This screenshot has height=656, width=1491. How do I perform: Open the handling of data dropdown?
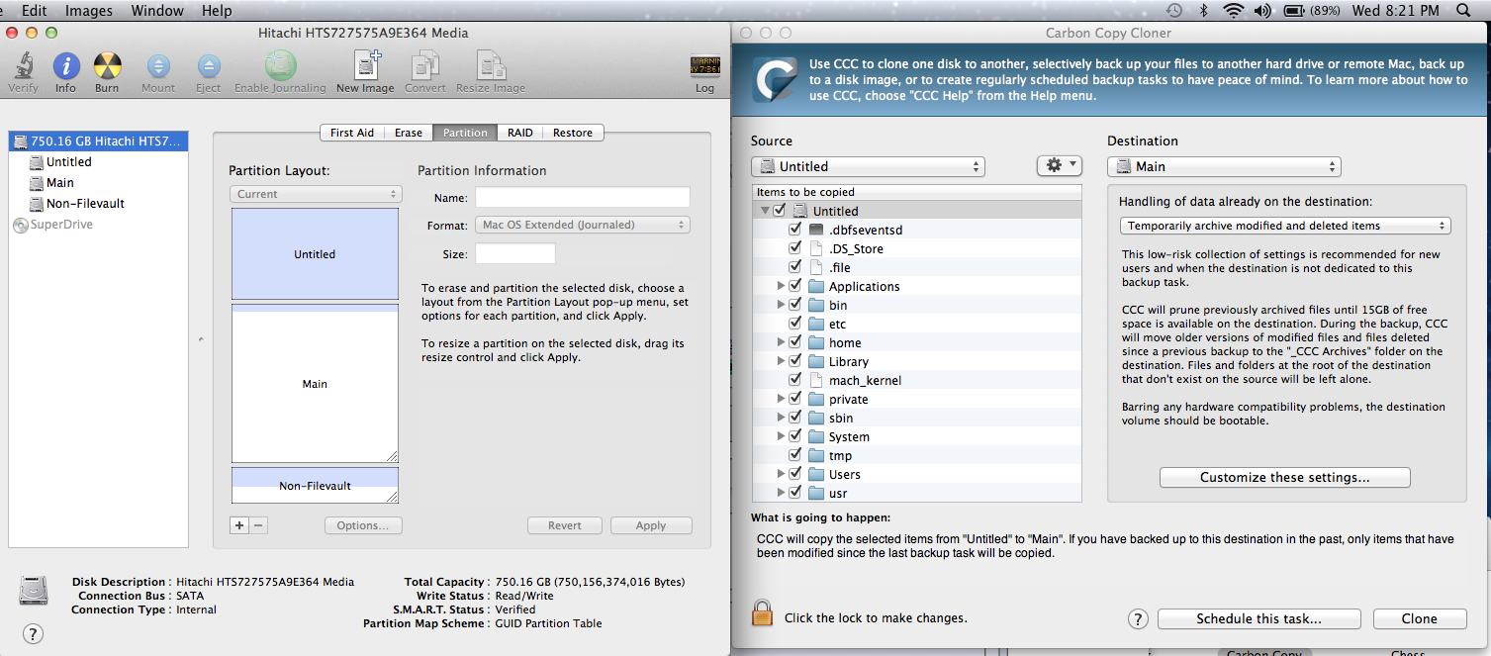tap(1285, 226)
